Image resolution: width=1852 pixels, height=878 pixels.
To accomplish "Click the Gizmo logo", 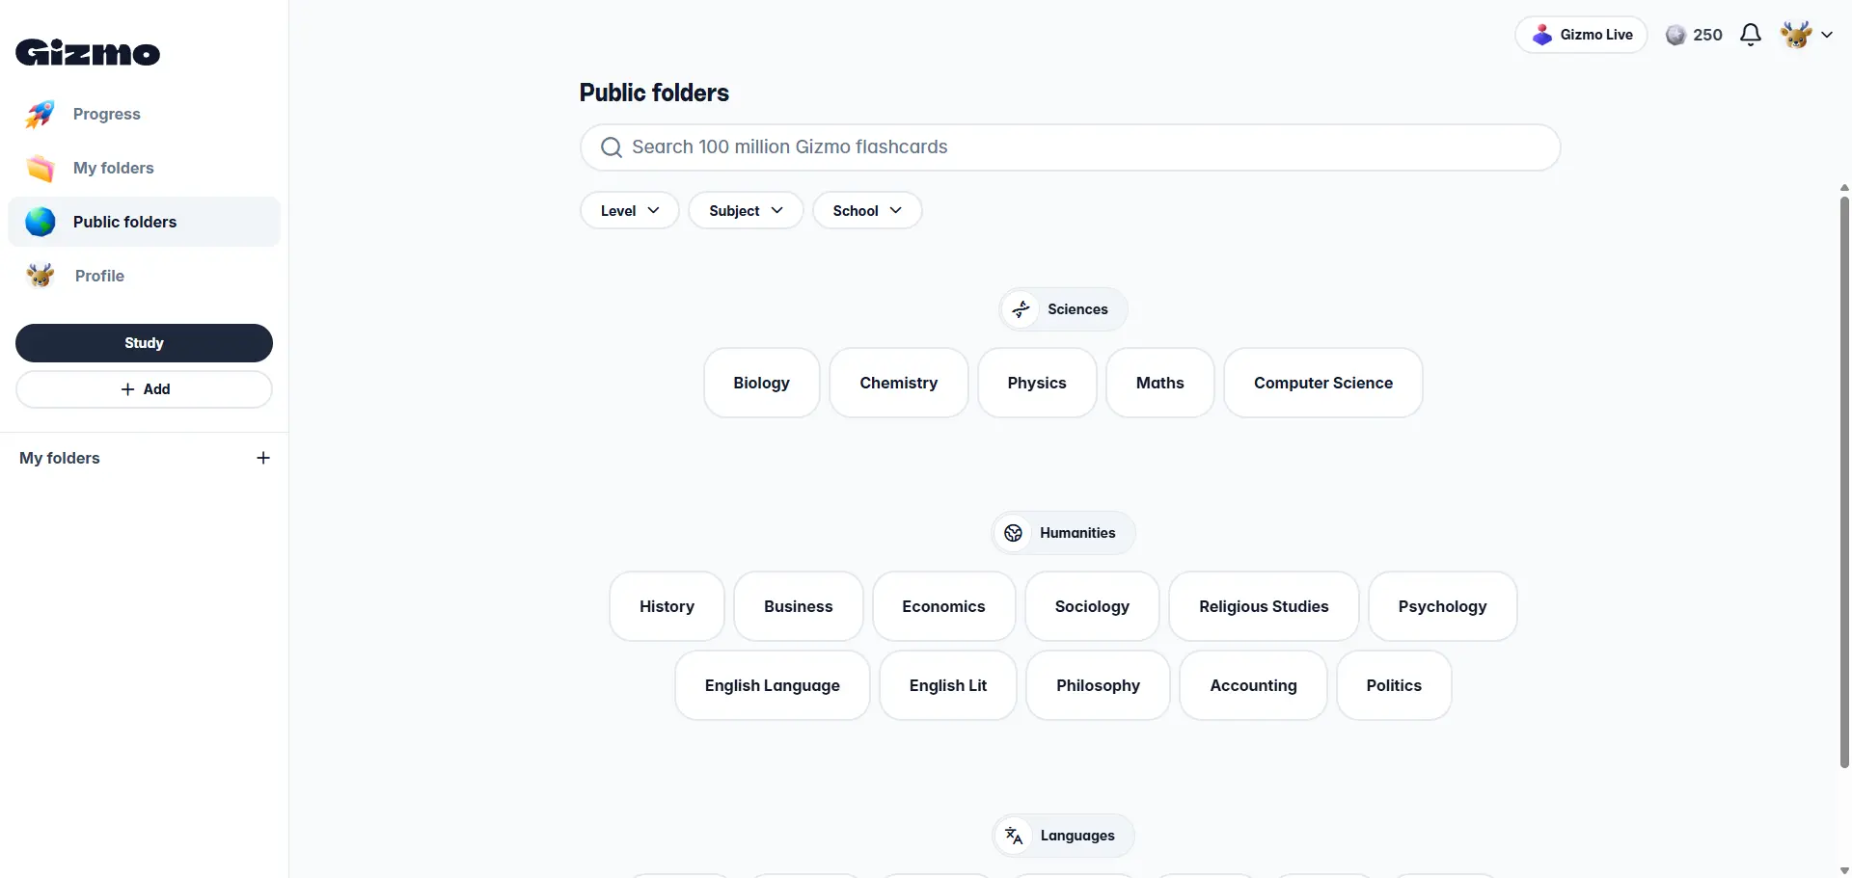I will click(x=88, y=52).
